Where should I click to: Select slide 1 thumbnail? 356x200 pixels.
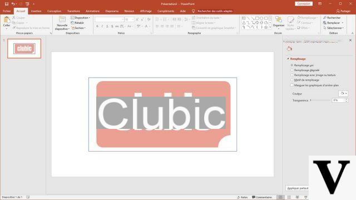tap(24, 48)
